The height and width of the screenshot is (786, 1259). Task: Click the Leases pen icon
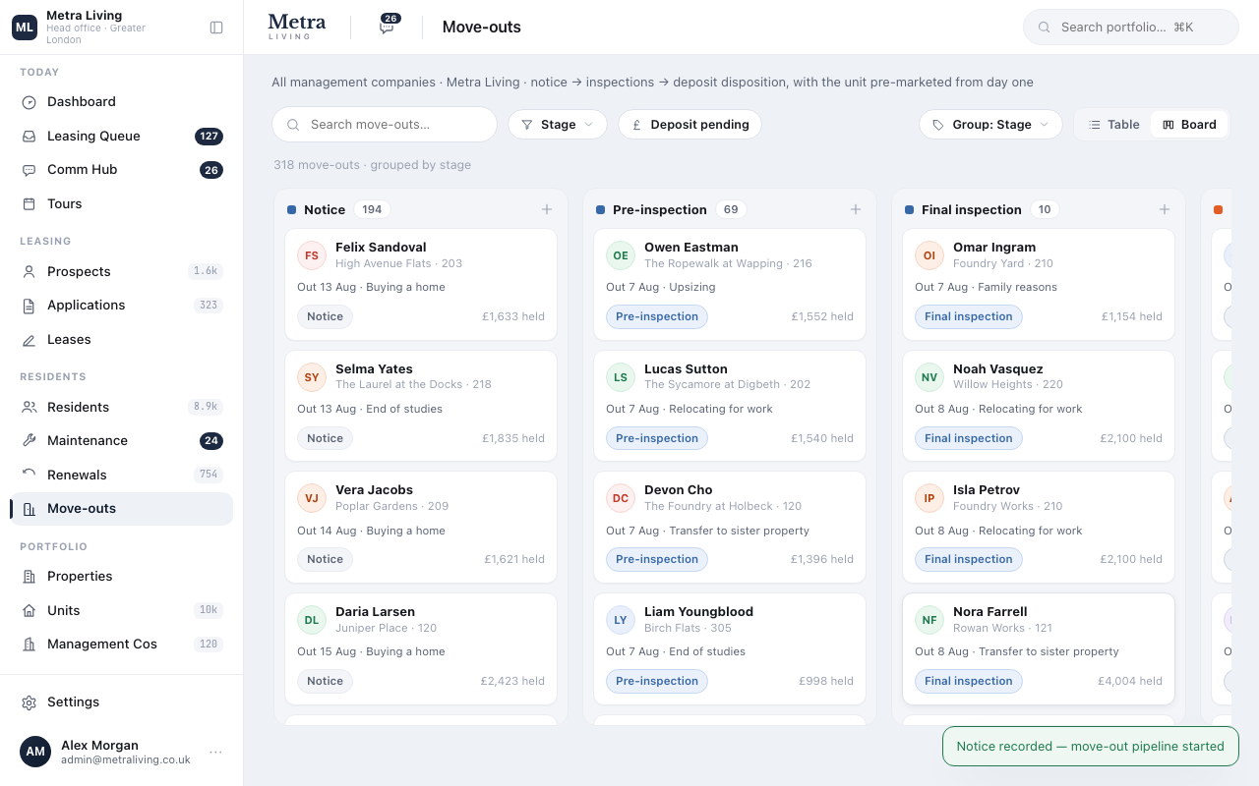pyautogui.click(x=29, y=340)
